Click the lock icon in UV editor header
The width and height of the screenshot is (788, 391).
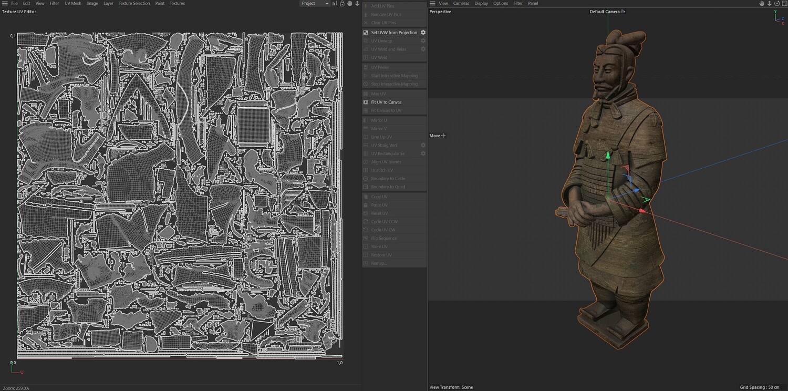pos(342,4)
